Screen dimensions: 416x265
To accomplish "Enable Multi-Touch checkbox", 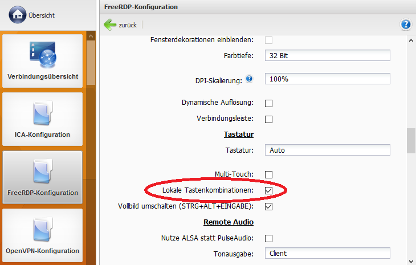I will coord(269,174).
